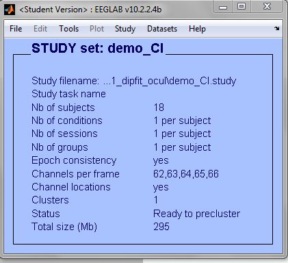Viewport: 288px width, 263px height.
Task: Open the Datasets menu
Action: (x=162, y=29)
